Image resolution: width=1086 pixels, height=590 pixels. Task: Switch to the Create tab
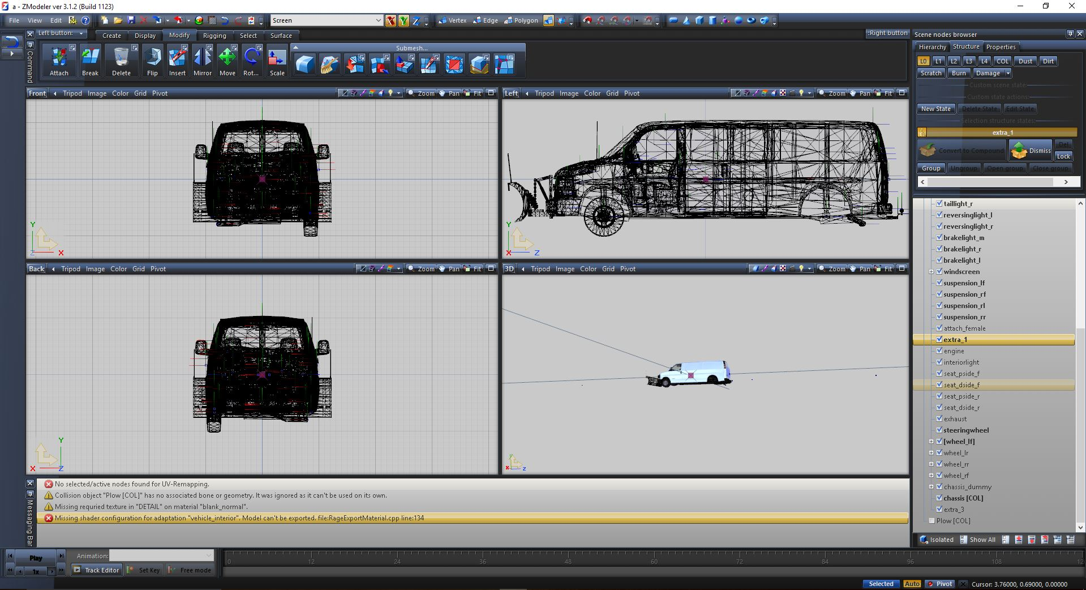[111, 36]
